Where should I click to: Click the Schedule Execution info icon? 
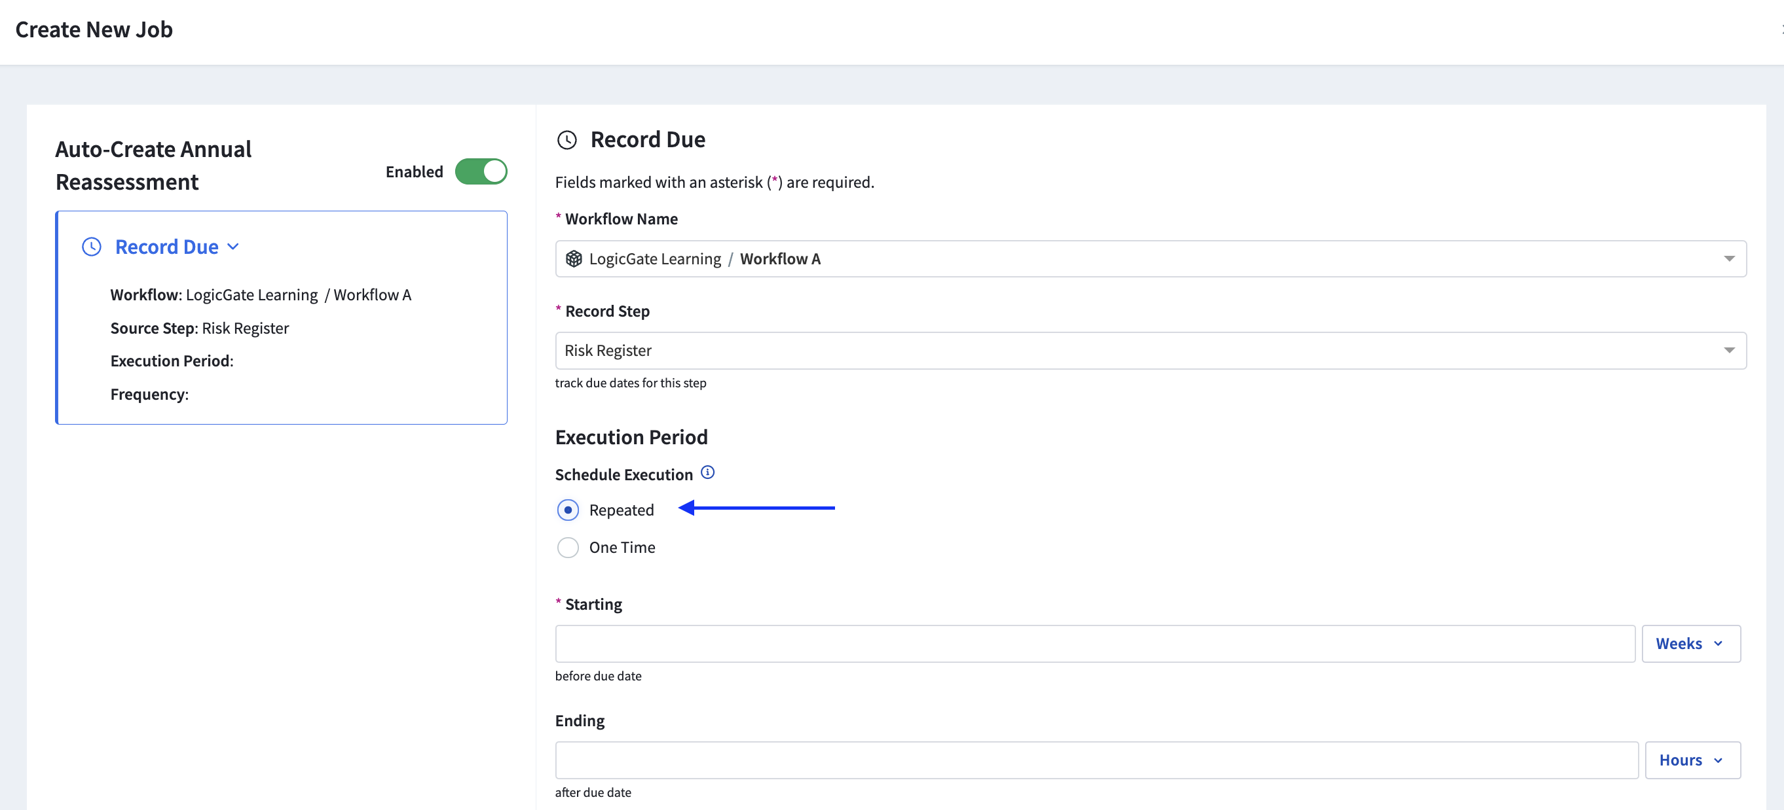(x=707, y=472)
